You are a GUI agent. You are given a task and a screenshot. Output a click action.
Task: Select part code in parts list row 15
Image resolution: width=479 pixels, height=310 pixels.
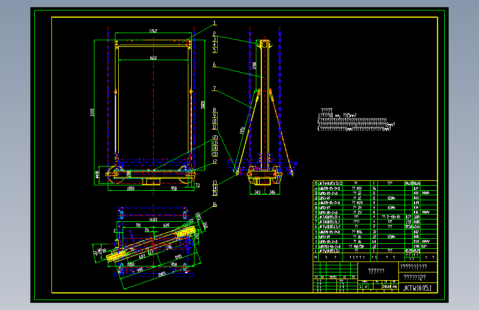point(330,183)
